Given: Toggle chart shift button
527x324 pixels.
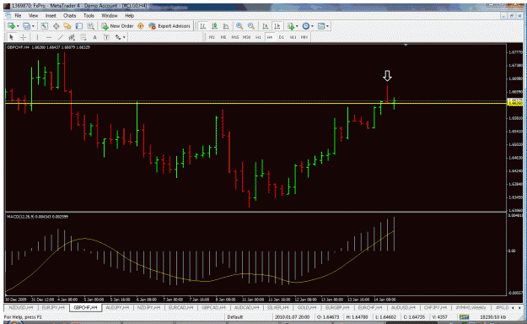Looking at the screenshot, I should click(x=277, y=26).
